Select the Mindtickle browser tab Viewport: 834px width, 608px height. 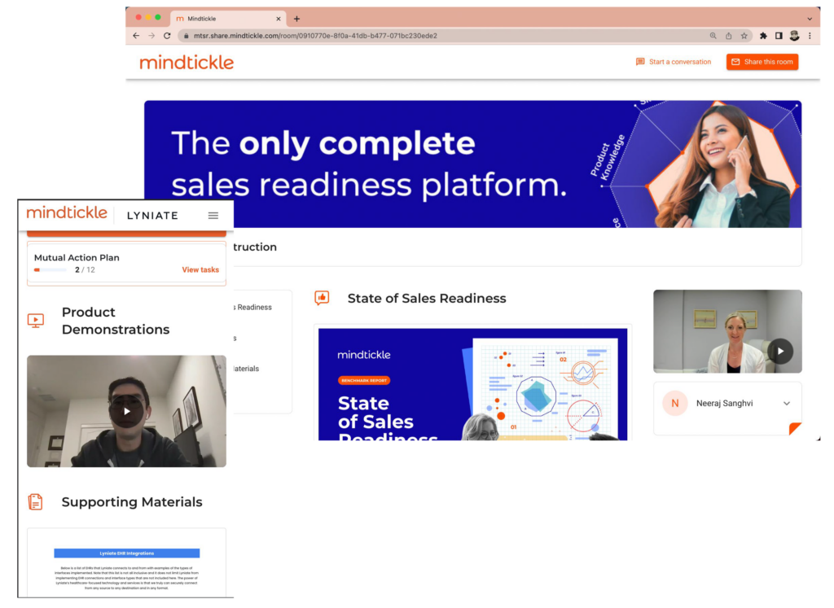tap(228, 19)
